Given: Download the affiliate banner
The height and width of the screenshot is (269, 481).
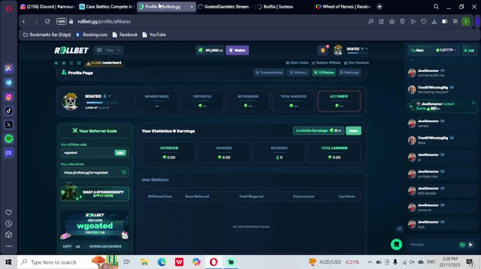Looking at the screenshot, I should (x=105, y=246).
